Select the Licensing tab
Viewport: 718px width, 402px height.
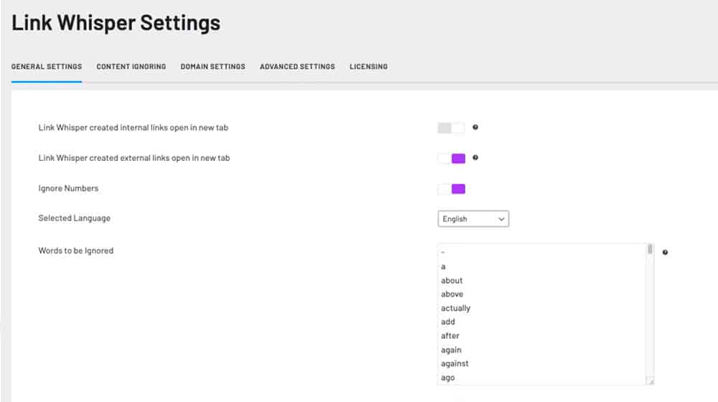pyautogui.click(x=368, y=66)
